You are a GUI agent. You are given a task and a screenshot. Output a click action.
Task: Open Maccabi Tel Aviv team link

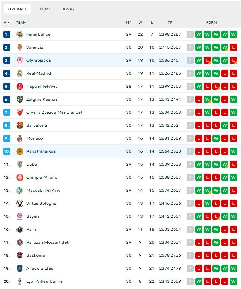(43, 190)
